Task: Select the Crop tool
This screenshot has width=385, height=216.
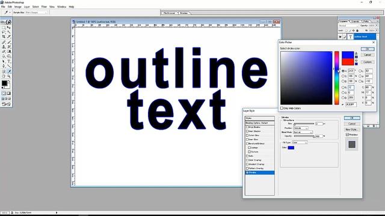Action: click(x=4, y=37)
